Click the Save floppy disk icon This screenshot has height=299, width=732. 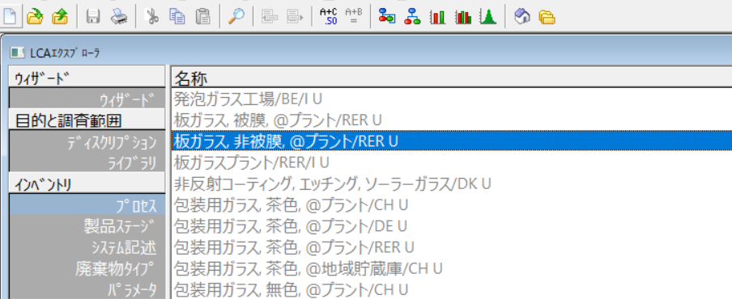[93, 17]
